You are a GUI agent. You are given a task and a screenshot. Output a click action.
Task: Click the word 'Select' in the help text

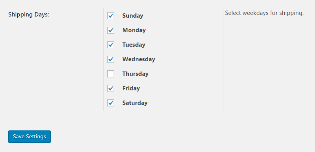(233, 13)
